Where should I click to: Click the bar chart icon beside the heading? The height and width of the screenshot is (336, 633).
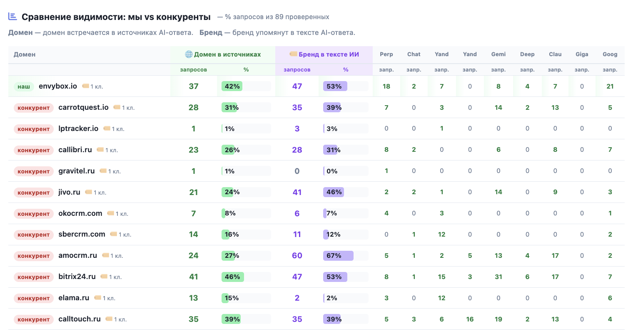point(12,16)
